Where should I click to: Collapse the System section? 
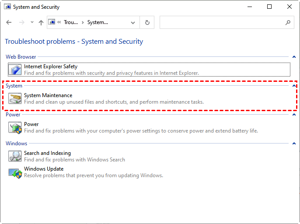[x=293, y=86]
